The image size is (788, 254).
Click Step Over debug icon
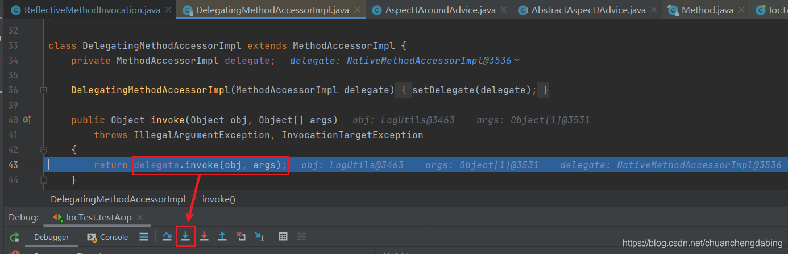(x=167, y=237)
